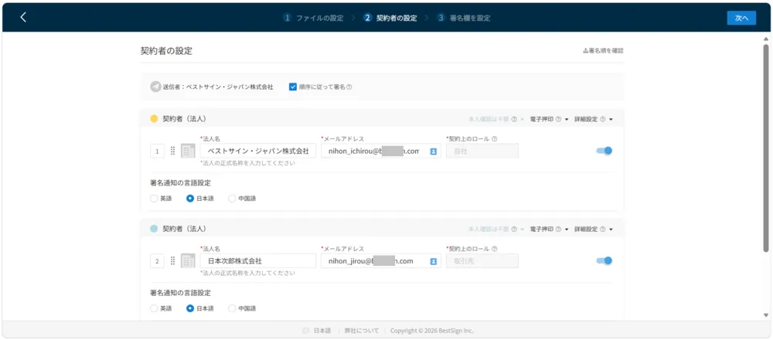Screen dimensions: 773x340
Task: Click scrollbar up arrow
Action: [x=765, y=39]
